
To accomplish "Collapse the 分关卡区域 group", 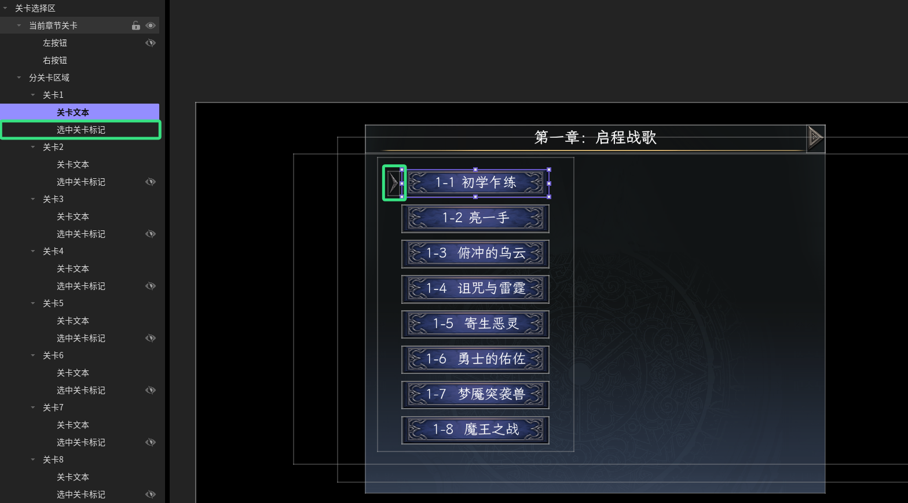I will tap(19, 78).
